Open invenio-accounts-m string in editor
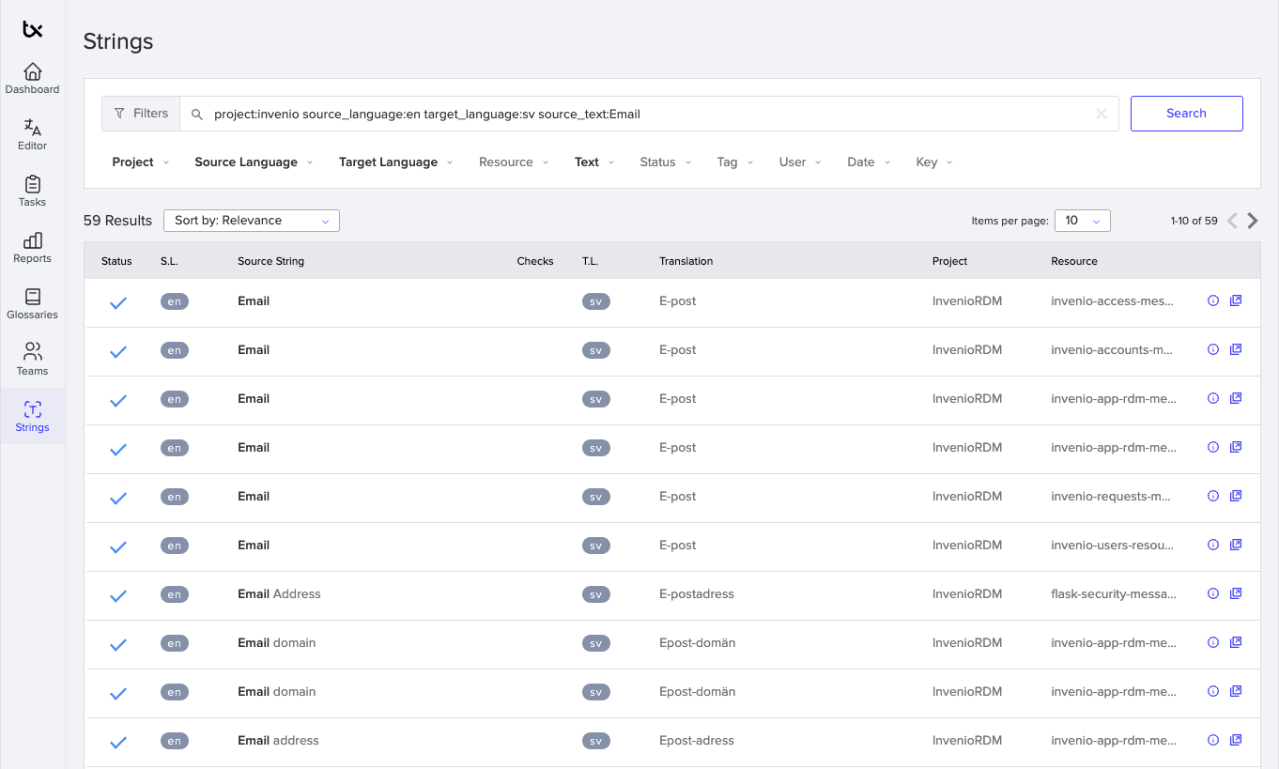Screen dimensions: 1279x769 [x=1236, y=349]
